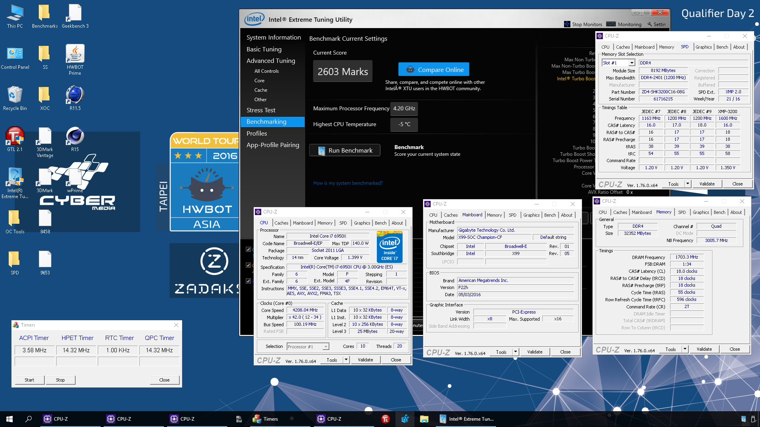Select All Controls under Advanced Tuning

click(x=266, y=71)
